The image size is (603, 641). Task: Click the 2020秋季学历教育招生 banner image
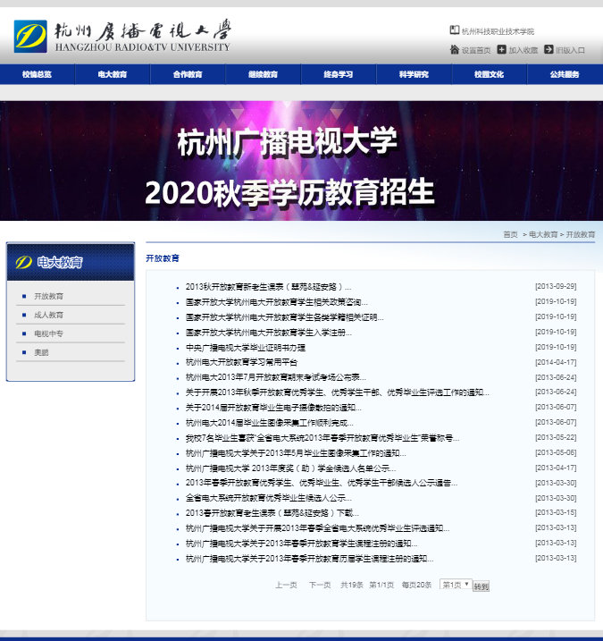coord(302,161)
